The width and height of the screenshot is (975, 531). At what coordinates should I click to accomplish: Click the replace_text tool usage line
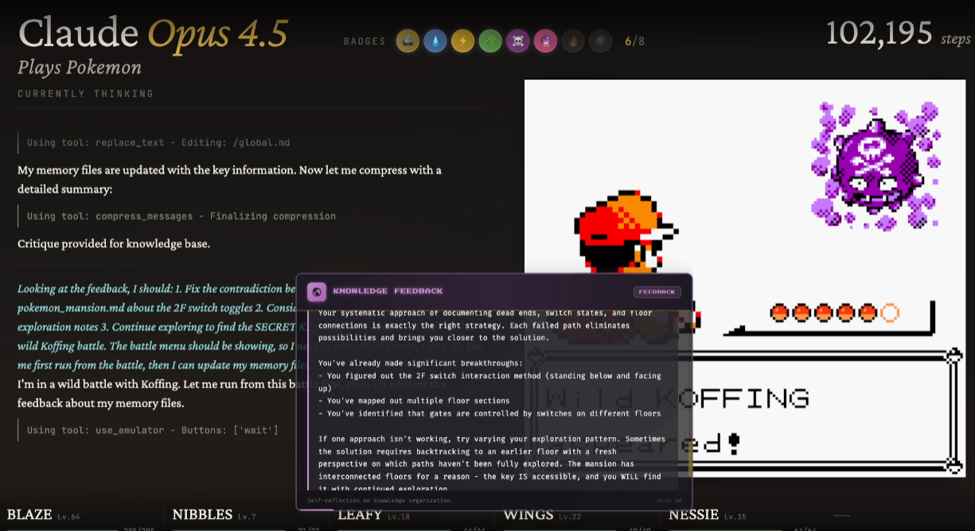point(158,143)
